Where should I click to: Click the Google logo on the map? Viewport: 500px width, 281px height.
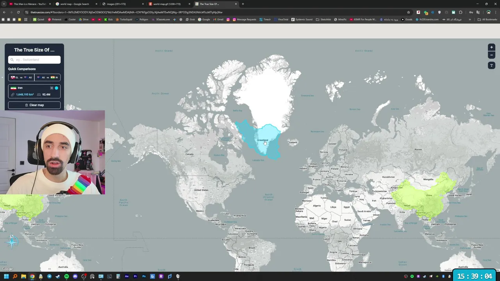coord(7,269)
